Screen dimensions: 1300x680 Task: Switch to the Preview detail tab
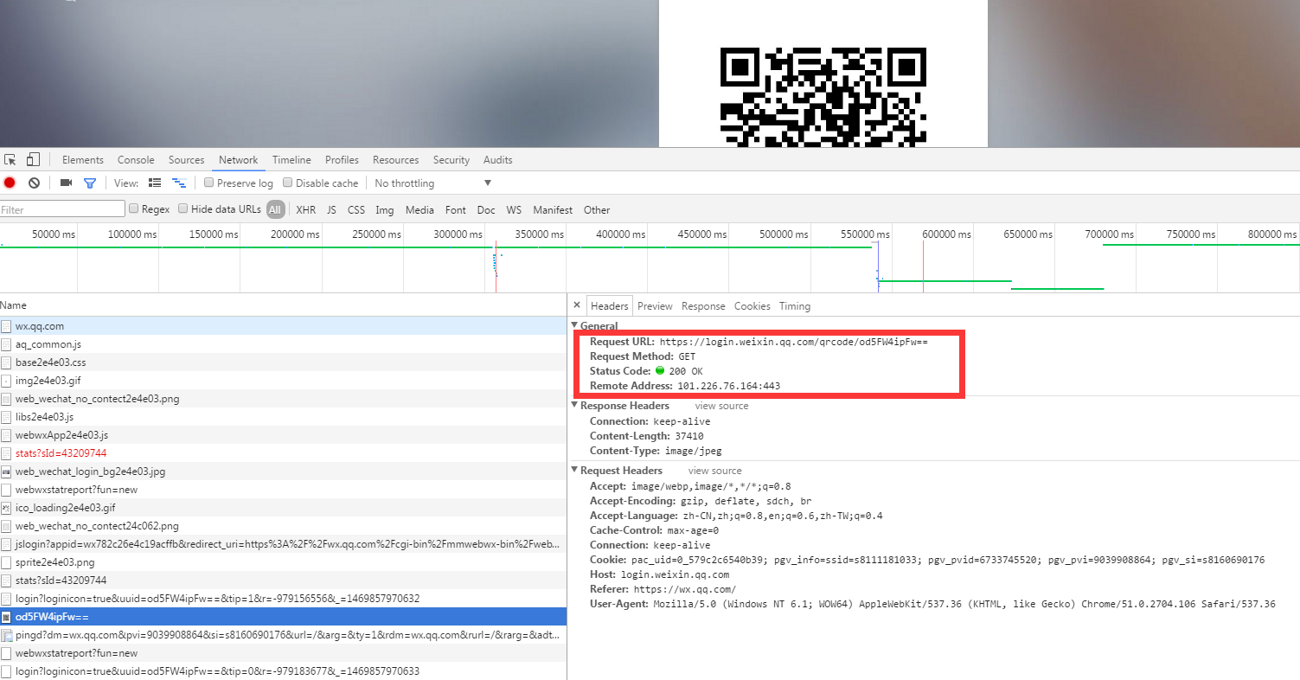pos(655,306)
